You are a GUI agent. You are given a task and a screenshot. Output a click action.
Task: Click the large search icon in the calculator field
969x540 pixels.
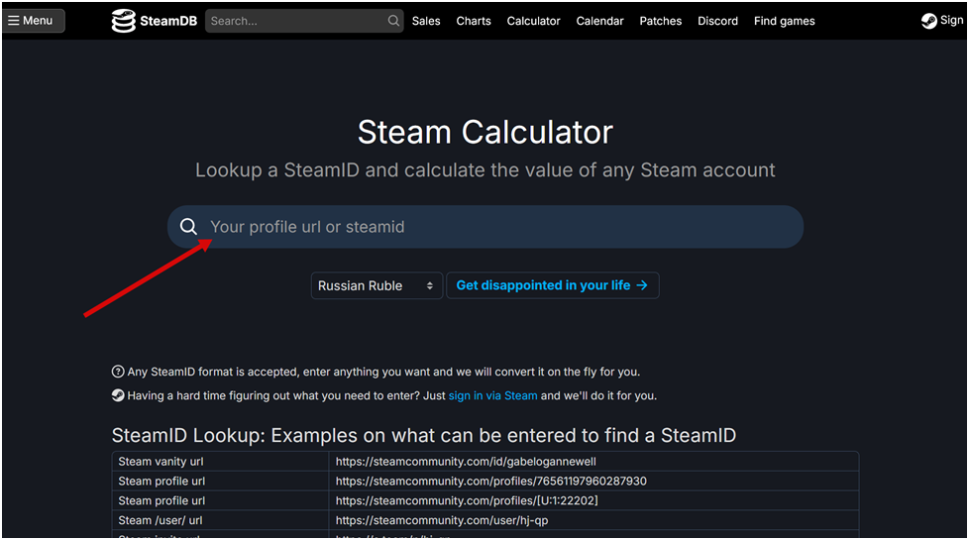[188, 227]
